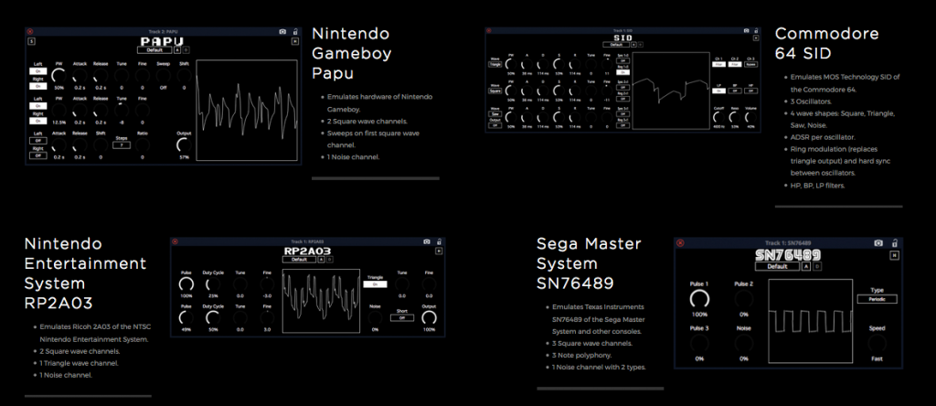Click the camera snapshot icon in PAPU window
The width and height of the screenshot is (936, 406).
[x=282, y=32]
